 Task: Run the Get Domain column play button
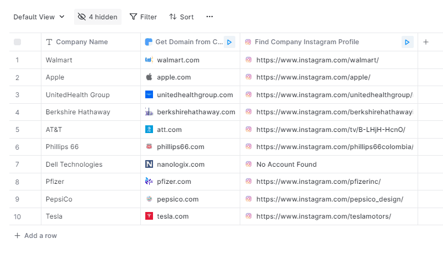tap(229, 42)
